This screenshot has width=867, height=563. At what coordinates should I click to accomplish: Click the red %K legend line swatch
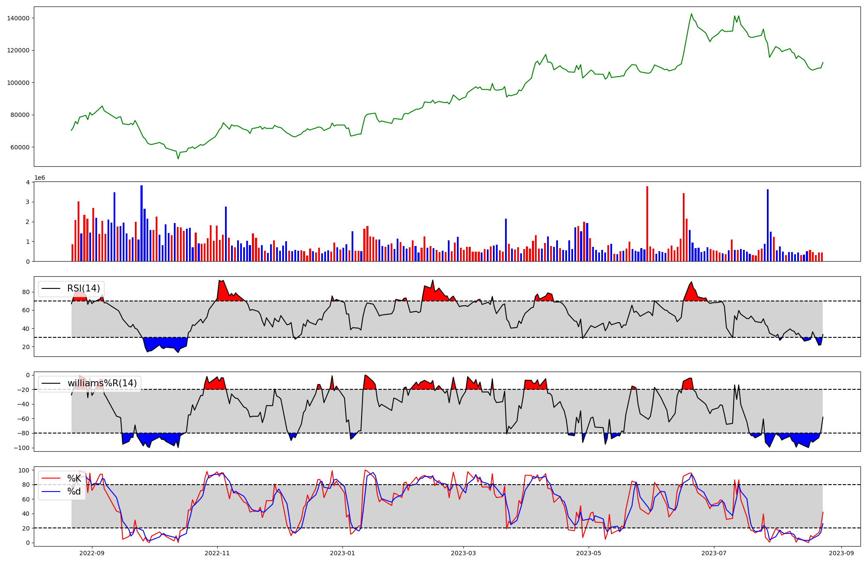tap(50, 479)
